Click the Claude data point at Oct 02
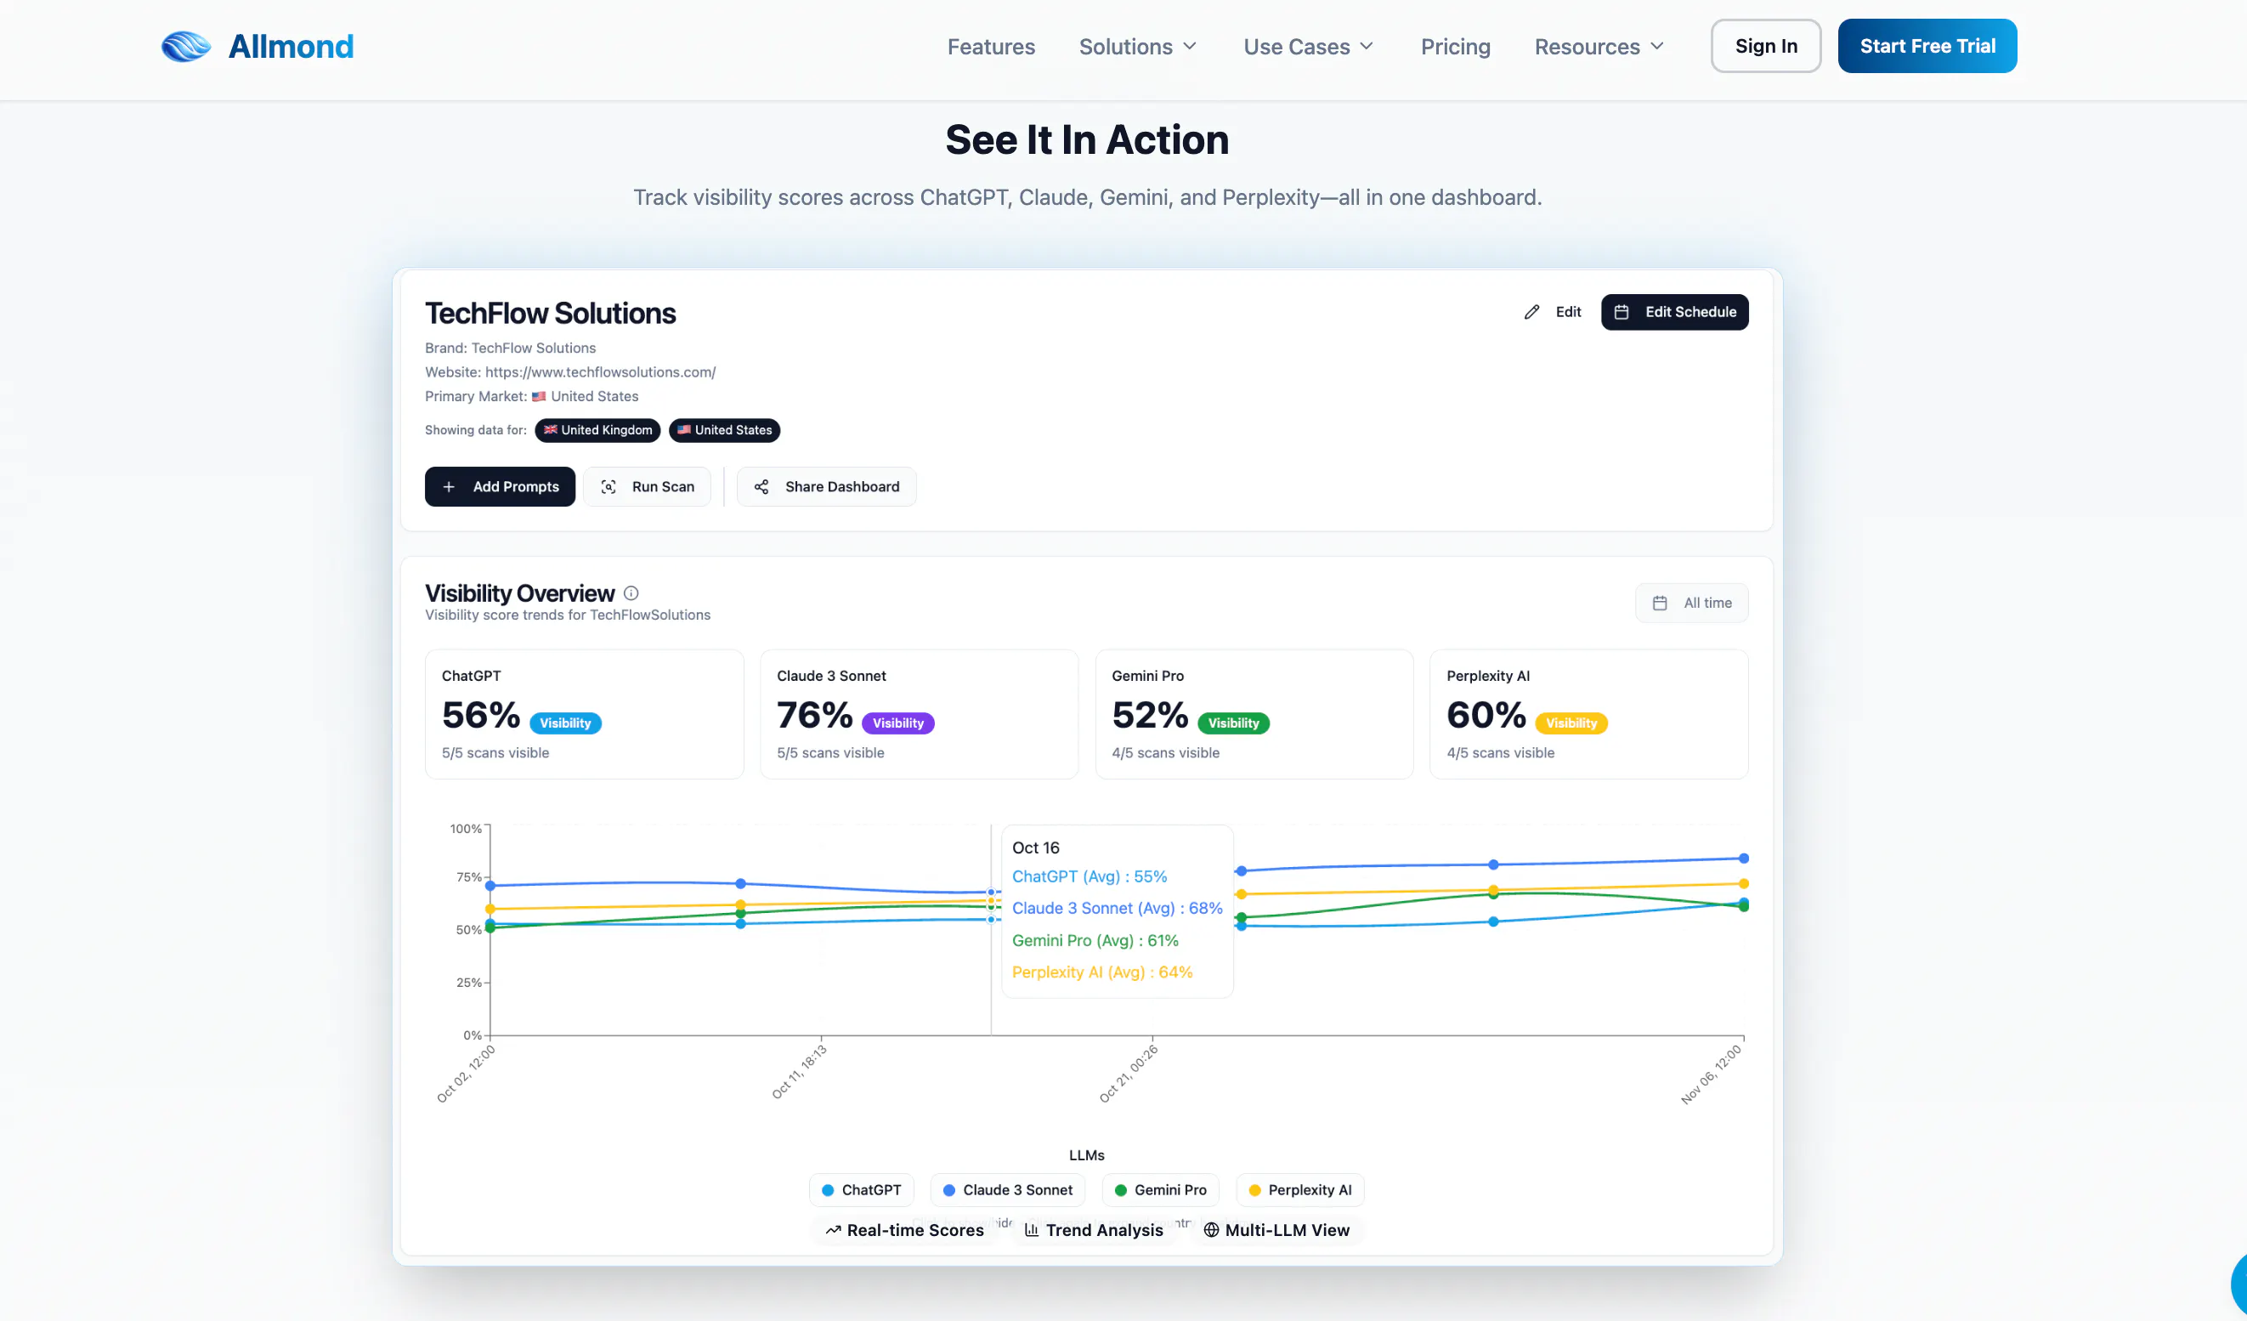Image resolution: width=2247 pixels, height=1321 pixels. 490,887
